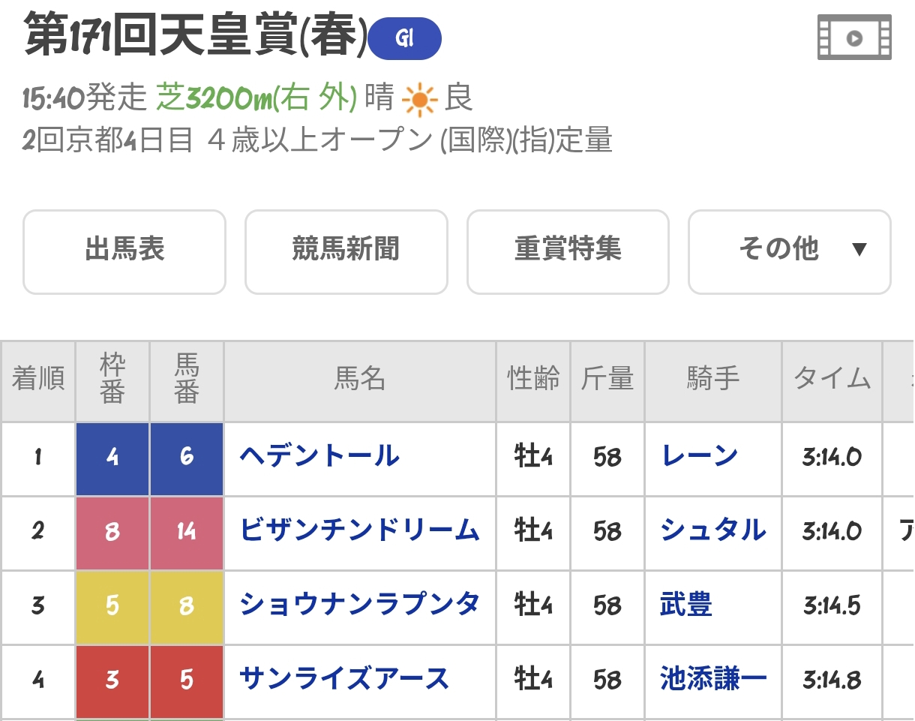This screenshot has width=915, height=721.
Task: Click blue horse number 6 cell
Action: click(x=187, y=457)
